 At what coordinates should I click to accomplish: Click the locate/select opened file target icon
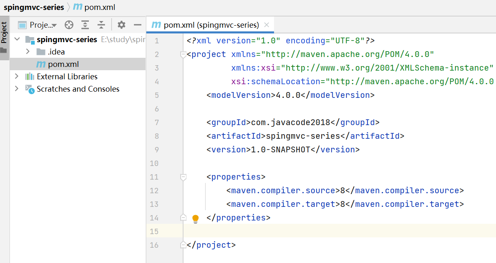click(x=69, y=25)
